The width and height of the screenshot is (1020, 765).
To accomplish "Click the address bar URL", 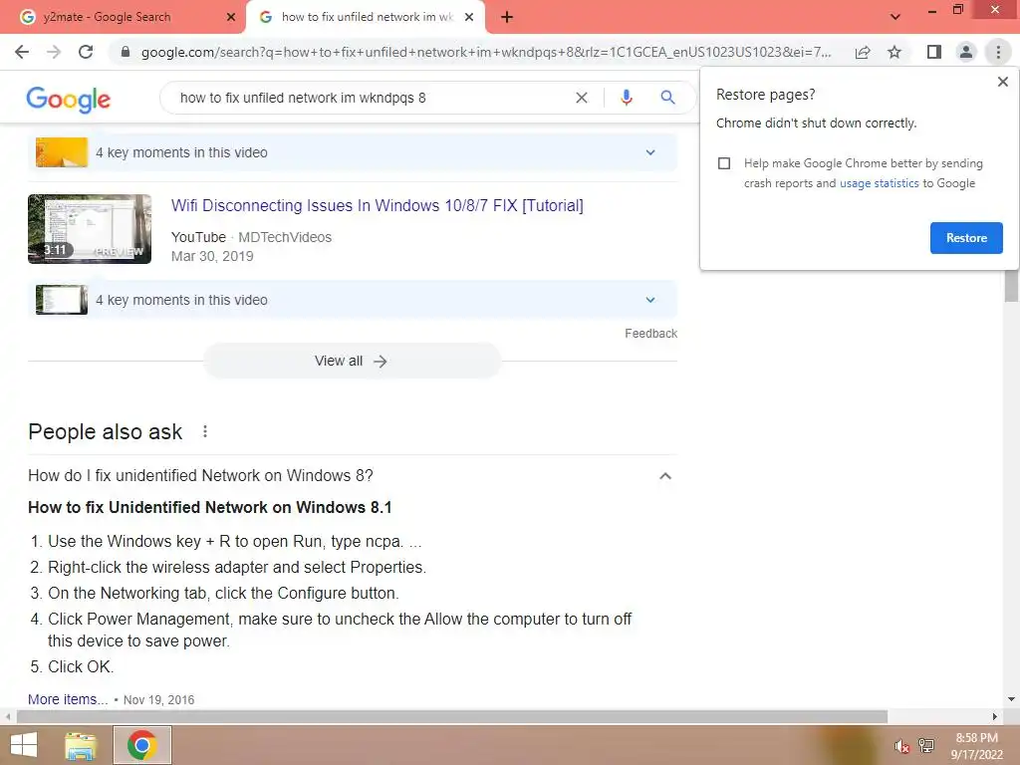I will click(x=486, y=52).
